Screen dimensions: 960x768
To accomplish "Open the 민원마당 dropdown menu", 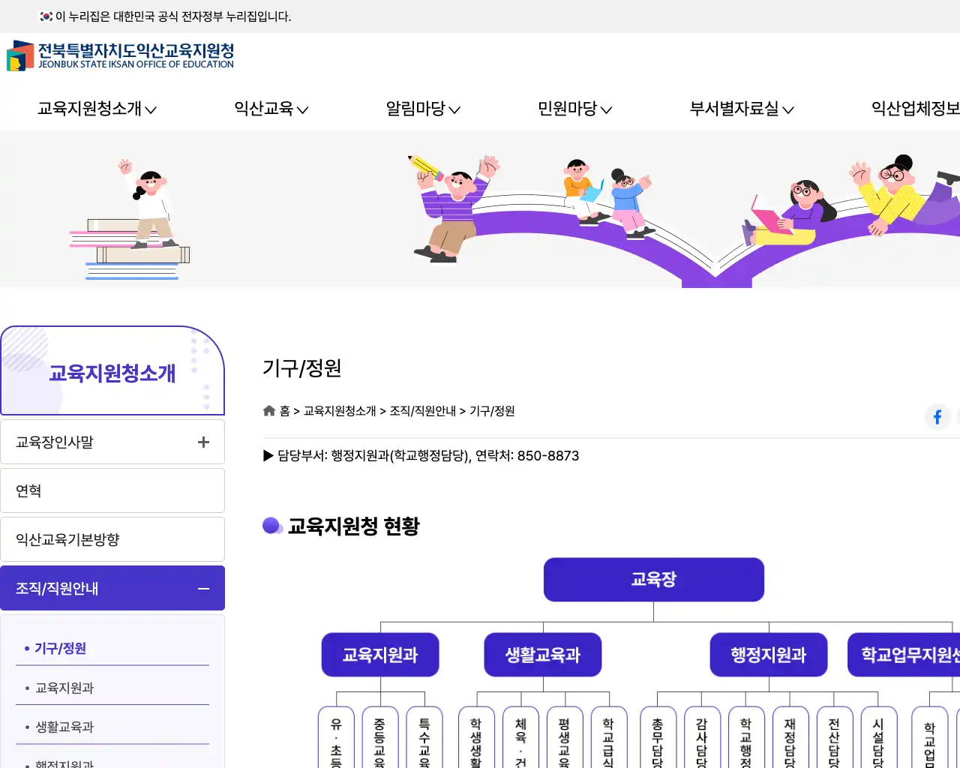I will pyautogui.click(x=574, y=109).
